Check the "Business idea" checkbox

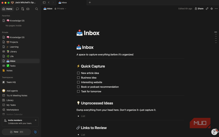tap(78, 78)
